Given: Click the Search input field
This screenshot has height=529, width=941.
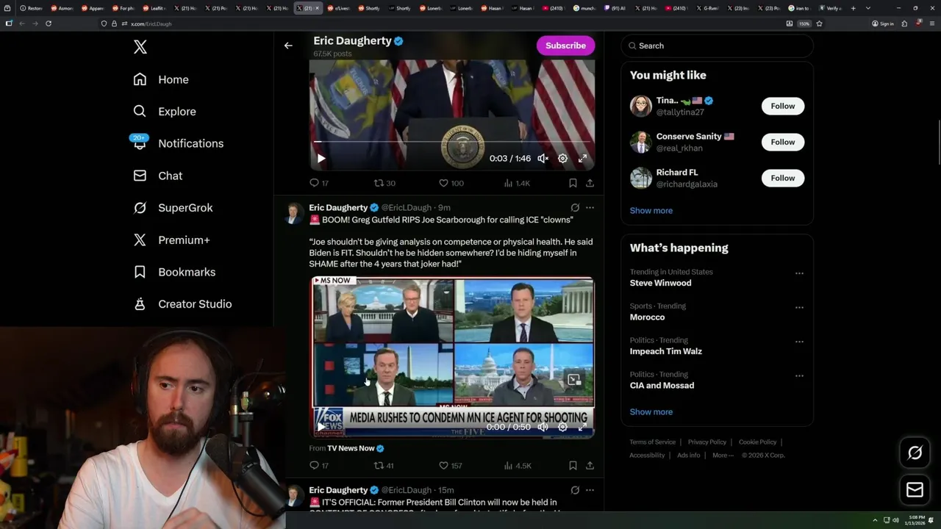Looking at the screenshot, I should [x=717, y=46].
